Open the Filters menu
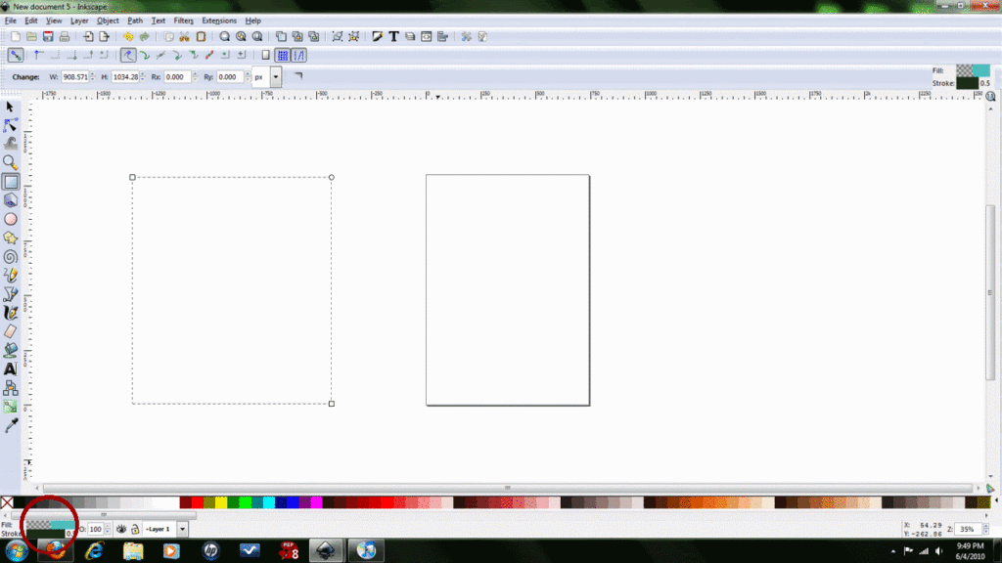 click(183, 21)
